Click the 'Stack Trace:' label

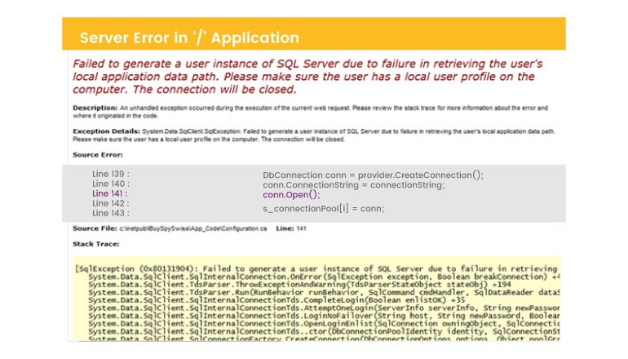click(x=96, y=244)
